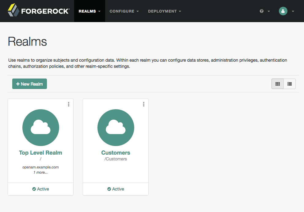Viewport: 304px width, 212px height.
Task: Click the Active status on Top Level Realm
Action: click(x=40, y=189)
